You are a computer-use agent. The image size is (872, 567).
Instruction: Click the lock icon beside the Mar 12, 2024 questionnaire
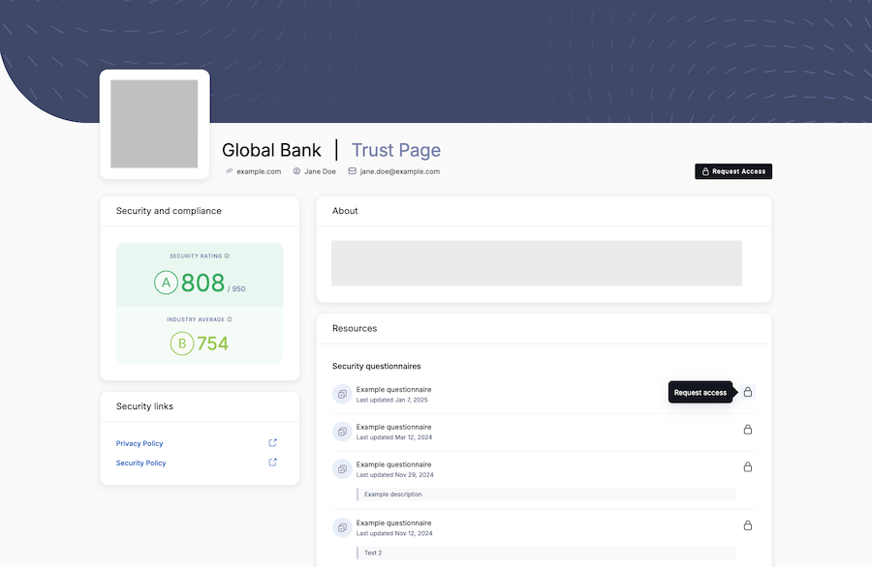point(747,429)
